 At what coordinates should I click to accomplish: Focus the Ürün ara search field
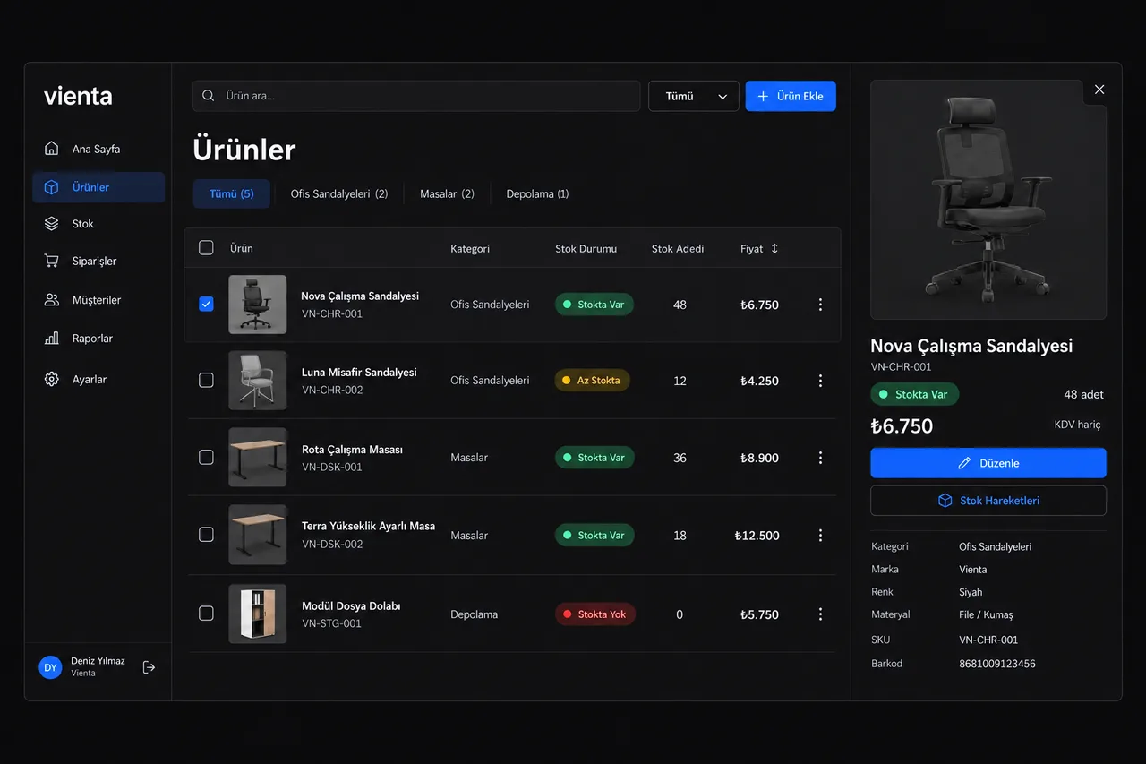pyautogui.click(x=416, y=96)
